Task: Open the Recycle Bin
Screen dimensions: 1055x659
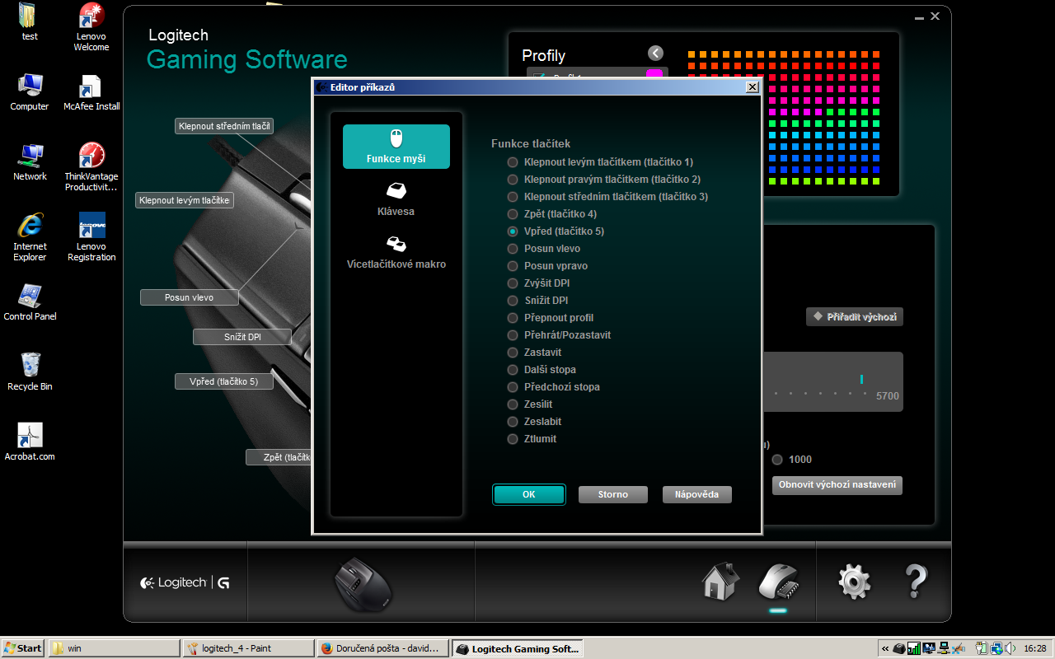Action: [30, 372]
